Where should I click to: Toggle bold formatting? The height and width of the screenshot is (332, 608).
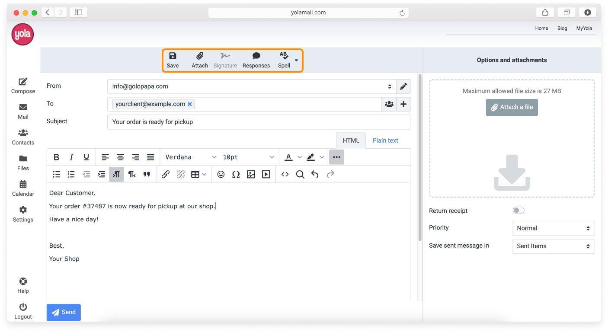[56, 157]
